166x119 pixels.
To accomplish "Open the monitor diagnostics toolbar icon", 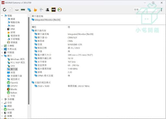I will [29, 10].
